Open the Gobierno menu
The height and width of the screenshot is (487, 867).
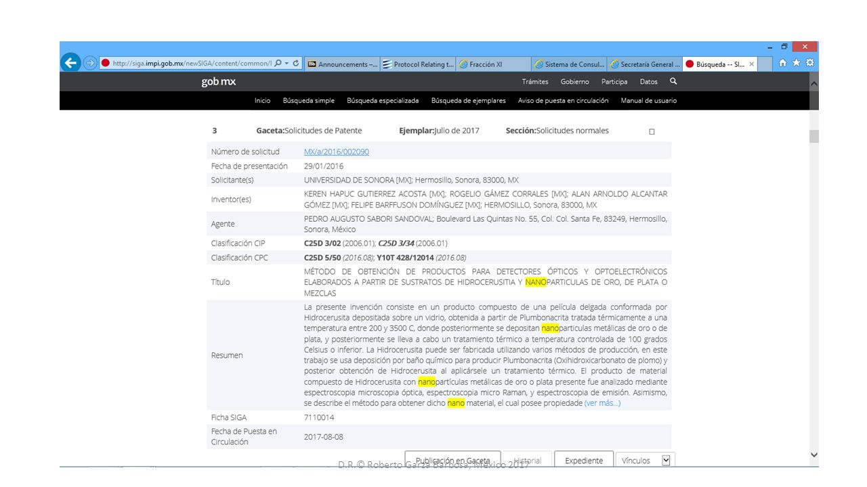[x=574, y=82]
